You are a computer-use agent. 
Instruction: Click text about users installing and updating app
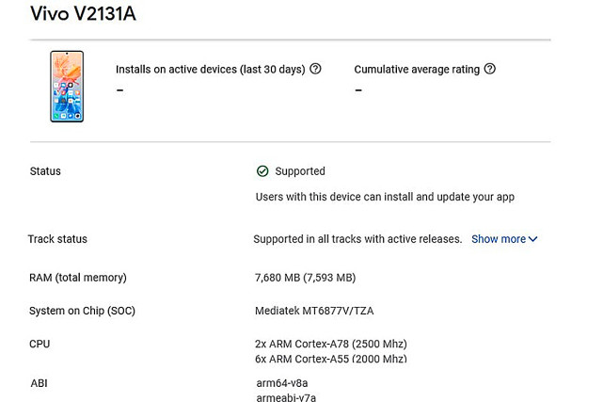[385, 197]
